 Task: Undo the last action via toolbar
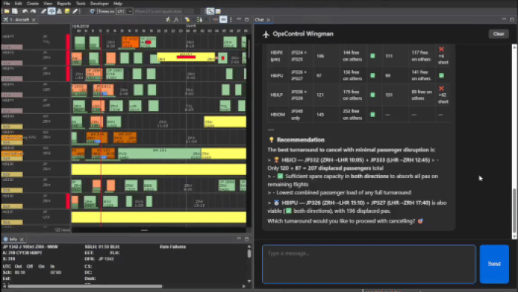click(25, 11)
